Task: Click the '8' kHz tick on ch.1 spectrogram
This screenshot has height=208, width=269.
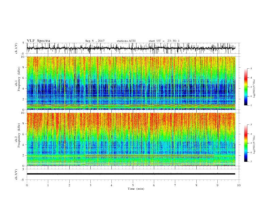Action: click(24, 67)
